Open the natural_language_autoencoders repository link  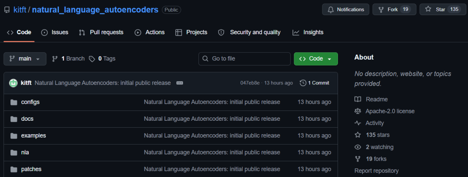point(95,10)
